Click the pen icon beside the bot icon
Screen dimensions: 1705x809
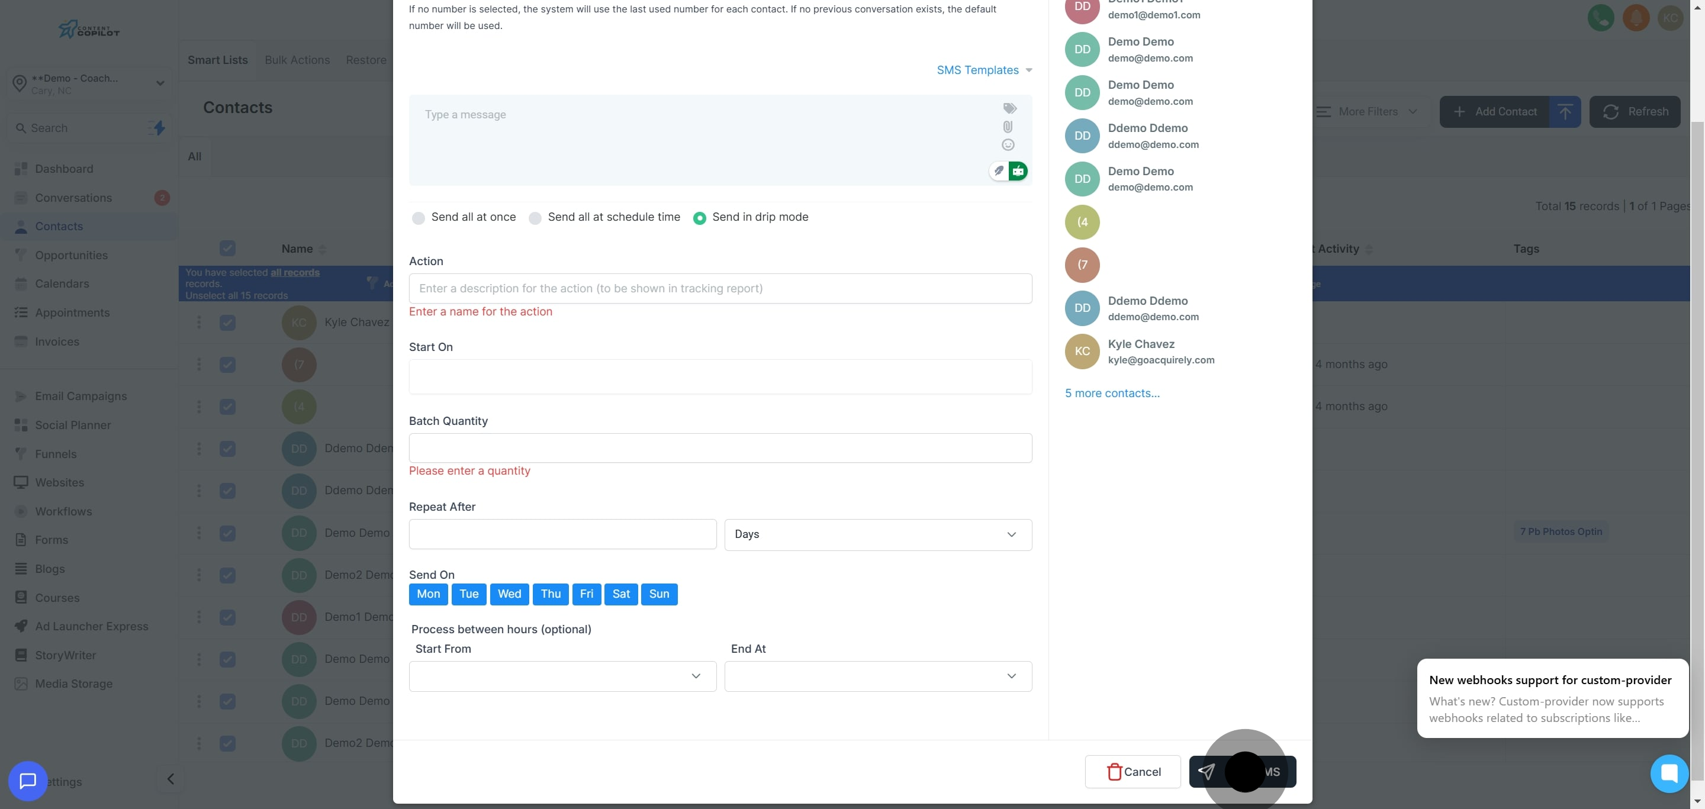(999, 170)
